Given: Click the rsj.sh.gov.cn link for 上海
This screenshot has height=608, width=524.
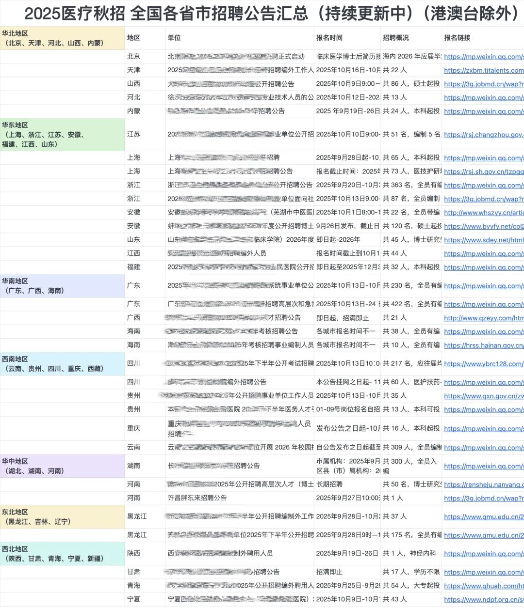Looking at the screenshot, I should [483, 171].
